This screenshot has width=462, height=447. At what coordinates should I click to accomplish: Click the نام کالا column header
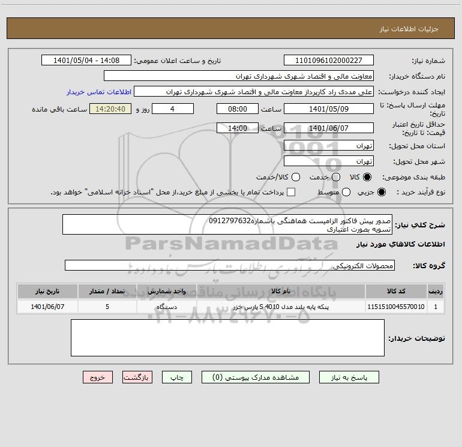[x=281, y=292]
